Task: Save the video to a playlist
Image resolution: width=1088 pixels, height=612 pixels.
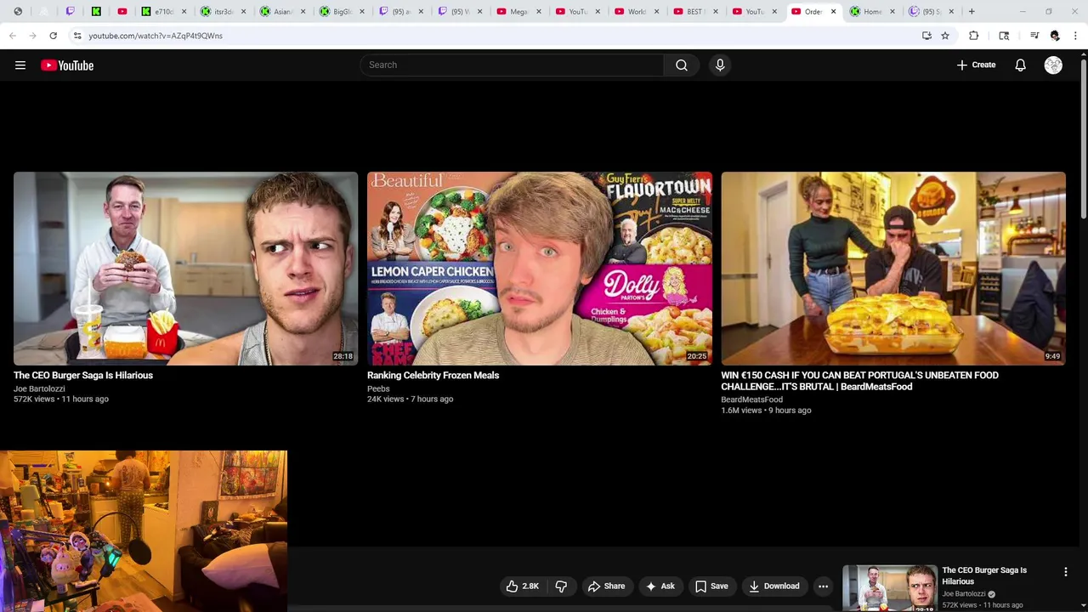Action: (x=711, y=586)
